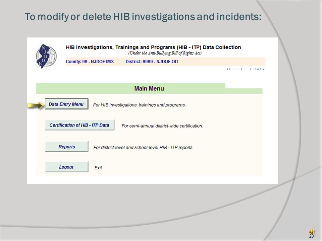The image size is (322, 241).
Task: Click Certification of HIB - ITP Data button
Action: 80,125
